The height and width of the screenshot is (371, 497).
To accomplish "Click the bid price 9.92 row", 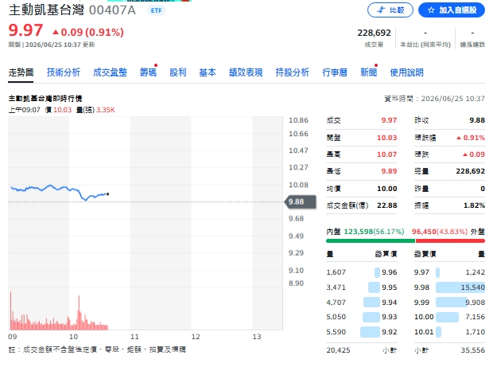I will tap(361, 332).
